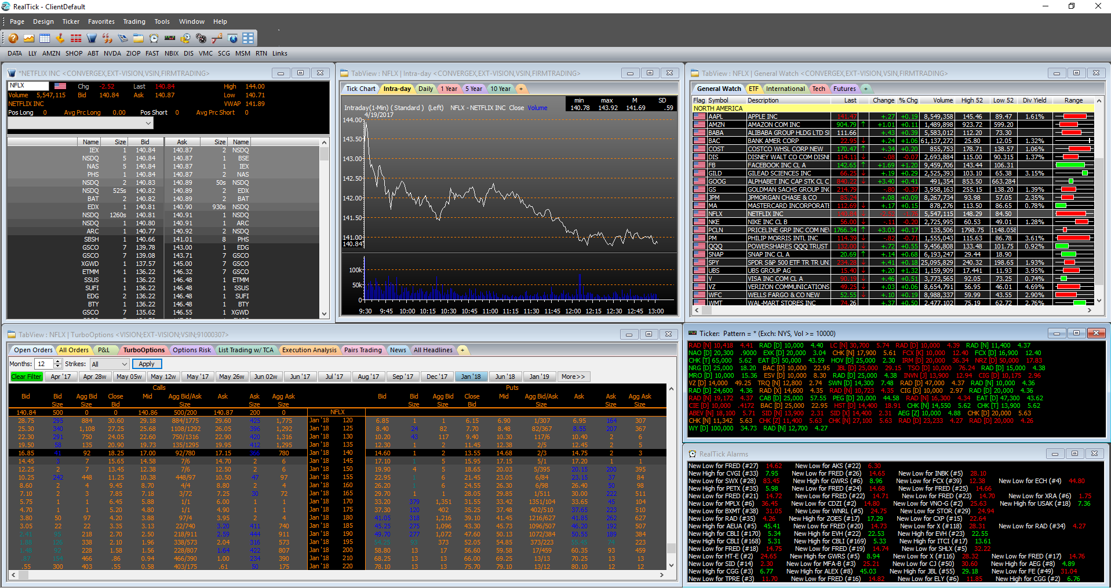Click the blue table grid toolbar icon
The image size is (1111, 588).
click(45, 38)
